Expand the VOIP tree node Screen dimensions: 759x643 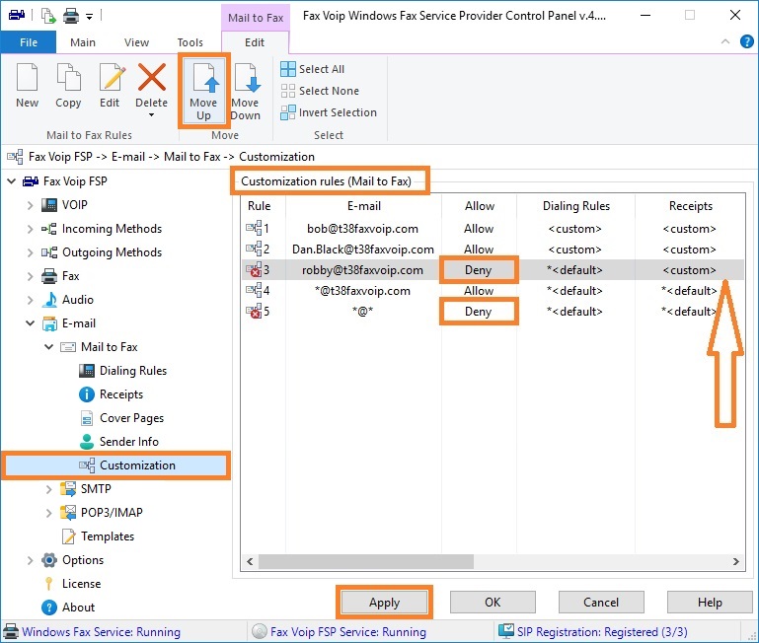(30, 205)
